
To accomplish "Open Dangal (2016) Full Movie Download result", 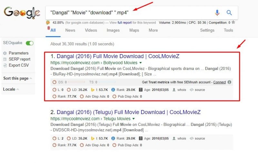I will 118,56.
